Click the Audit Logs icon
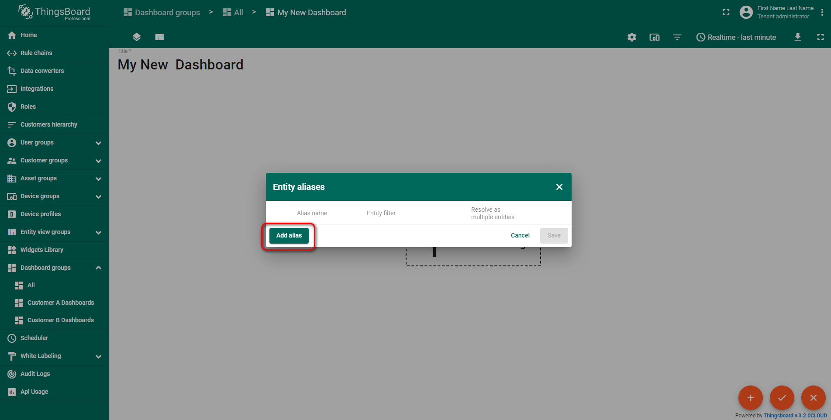 [12, 374]
